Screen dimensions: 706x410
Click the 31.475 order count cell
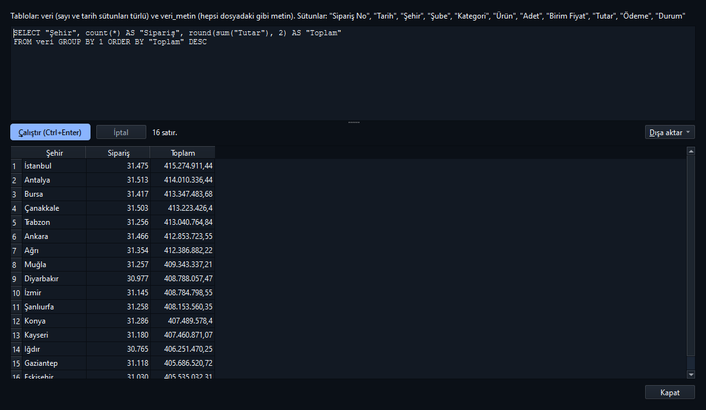118,166
